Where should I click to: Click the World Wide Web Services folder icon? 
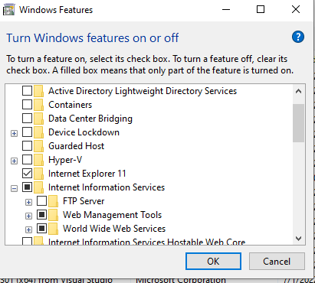pos(53,229)
